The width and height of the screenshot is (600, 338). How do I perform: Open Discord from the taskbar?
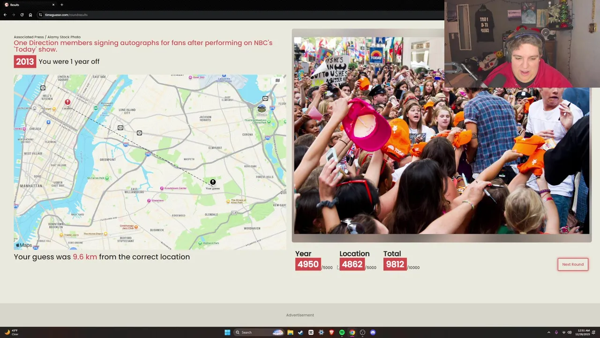coord(373,332)
